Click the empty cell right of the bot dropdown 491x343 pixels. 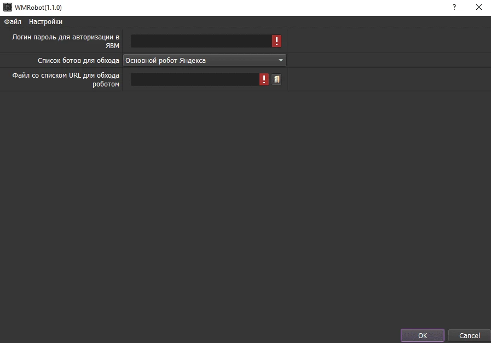[x=389, y=60]
